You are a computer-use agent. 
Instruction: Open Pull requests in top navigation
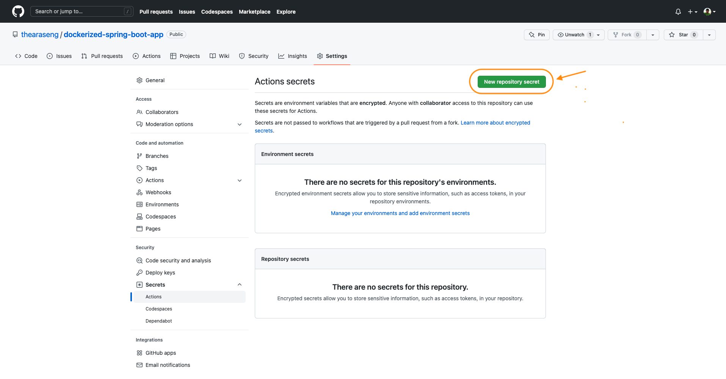pyautogui.click(x=156, y=12)
